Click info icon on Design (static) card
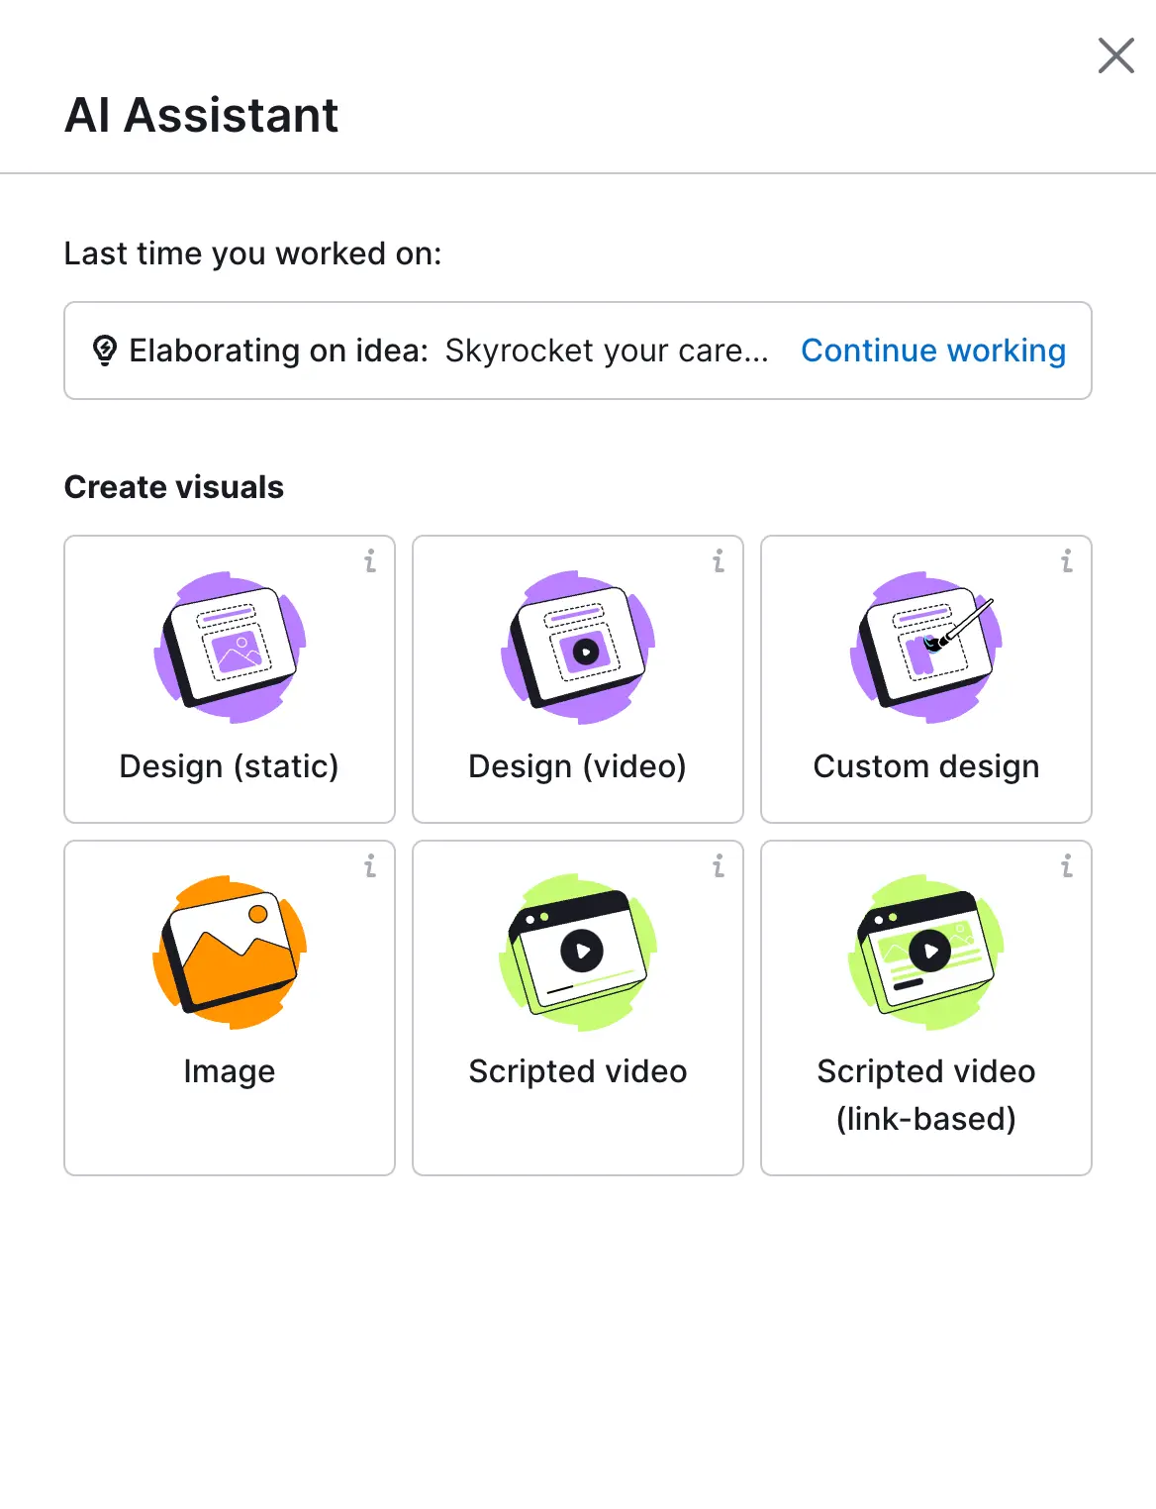Image resolution: width=1156 pixels, height=1509 pixels. pyautogui.click(x=370, y=561)
